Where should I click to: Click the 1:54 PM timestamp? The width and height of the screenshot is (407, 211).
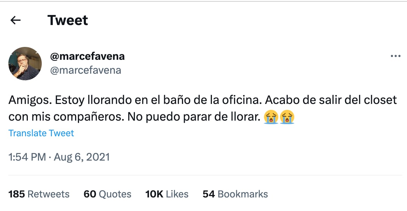pos(27,157)
